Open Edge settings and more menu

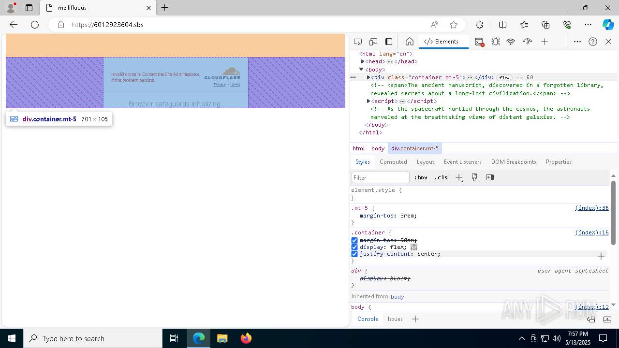click(x=588, y=25)
